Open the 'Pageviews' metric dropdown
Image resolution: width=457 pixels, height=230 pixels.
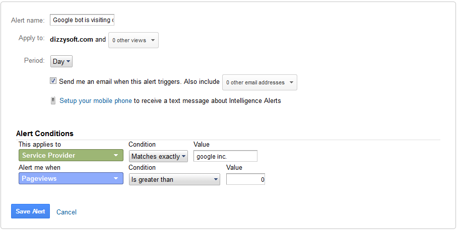(x=71, y=178)
